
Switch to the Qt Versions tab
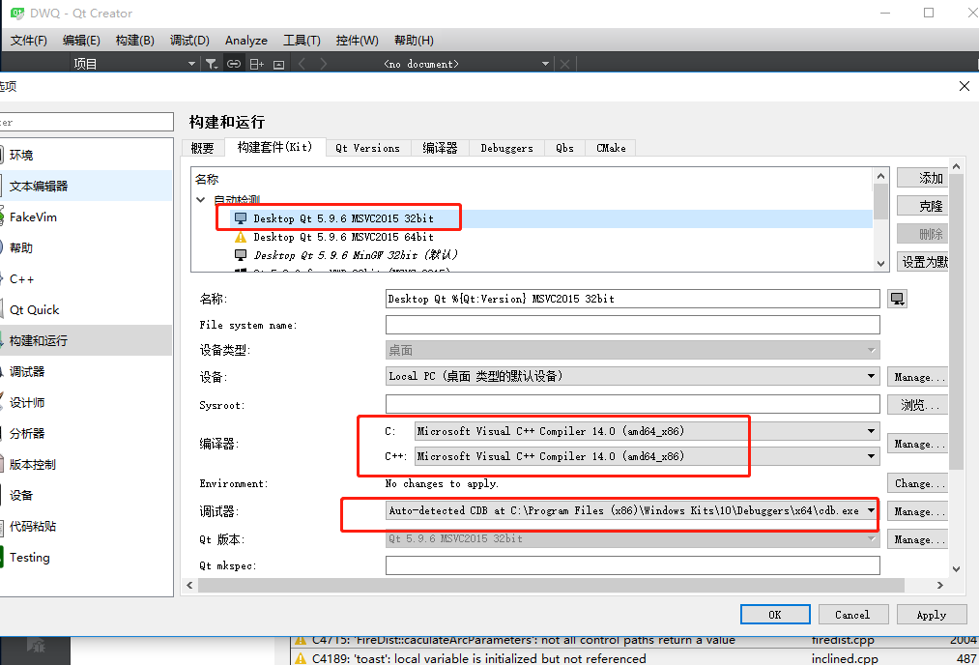tap(367, 148)
